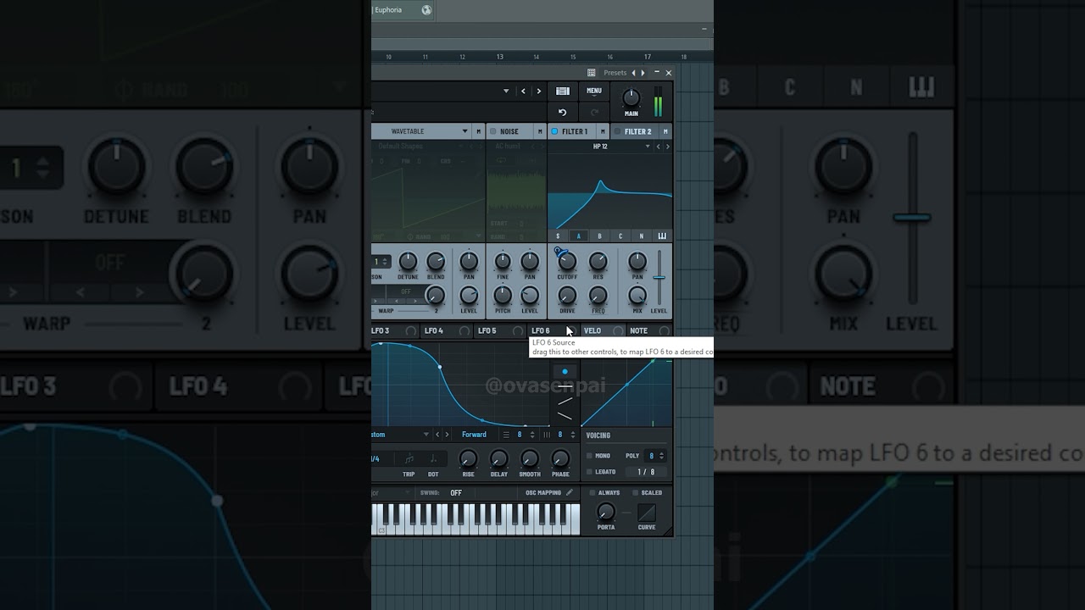The height and width of the screenshot is (610, 1085).
Task: Enable the ALWAYS portamento checkbox
Action: 593,492
